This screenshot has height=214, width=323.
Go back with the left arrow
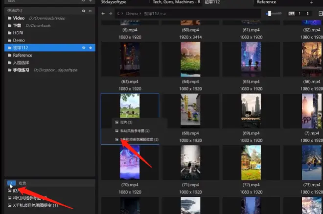(103, 14)
